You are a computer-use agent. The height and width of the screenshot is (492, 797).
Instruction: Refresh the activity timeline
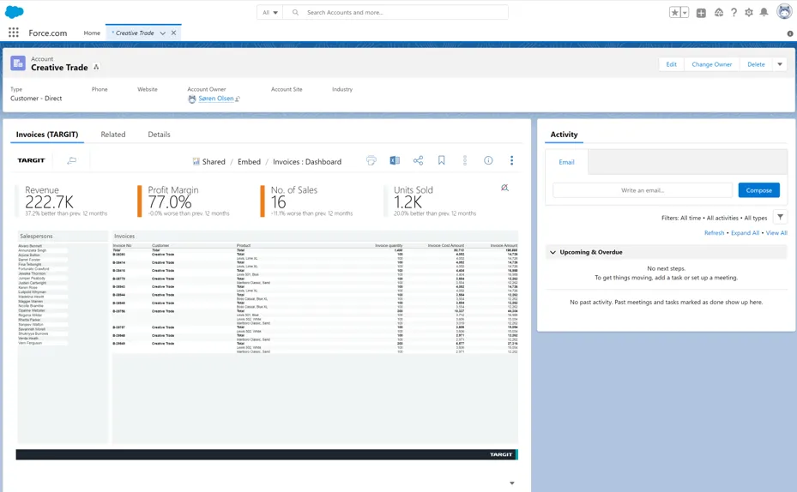pyautogui.click(x=714, y=233)
